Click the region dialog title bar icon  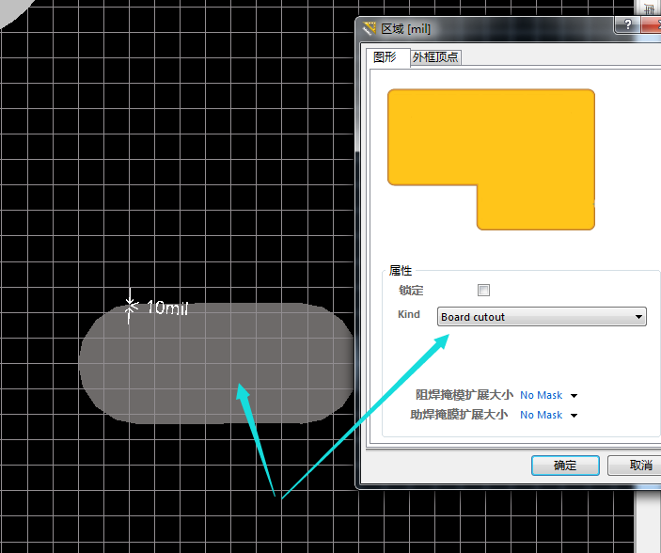(369, 29)
